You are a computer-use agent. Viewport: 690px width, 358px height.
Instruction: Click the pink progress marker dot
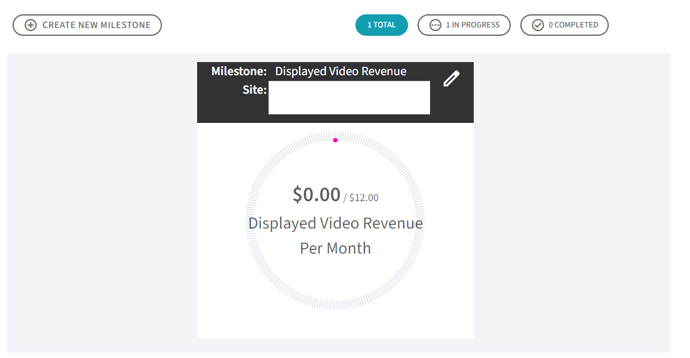[x=335, y=140]
